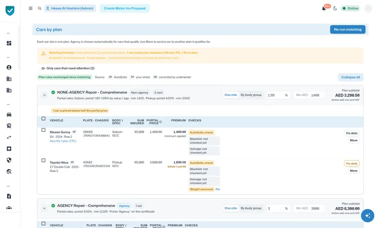This screenshot has height=228, width=380.
Task: Click plan subtotal AED 3,290.50
Action: tap(347, 95)
